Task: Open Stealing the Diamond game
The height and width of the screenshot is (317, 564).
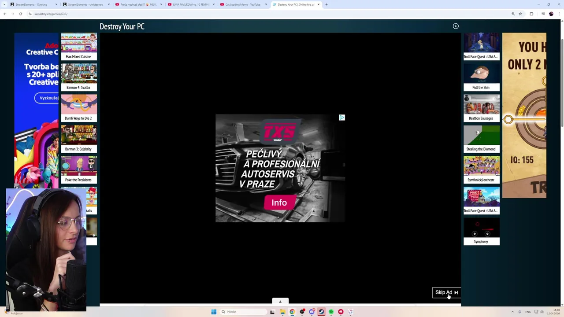Action: [x=482, y=139]
